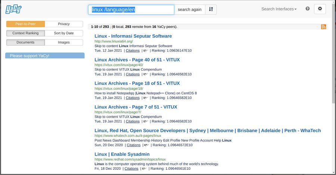The width and height of the screenshot is (336, 175).
Task: Click the sort order arrows icon button
Action: point(211,9)
